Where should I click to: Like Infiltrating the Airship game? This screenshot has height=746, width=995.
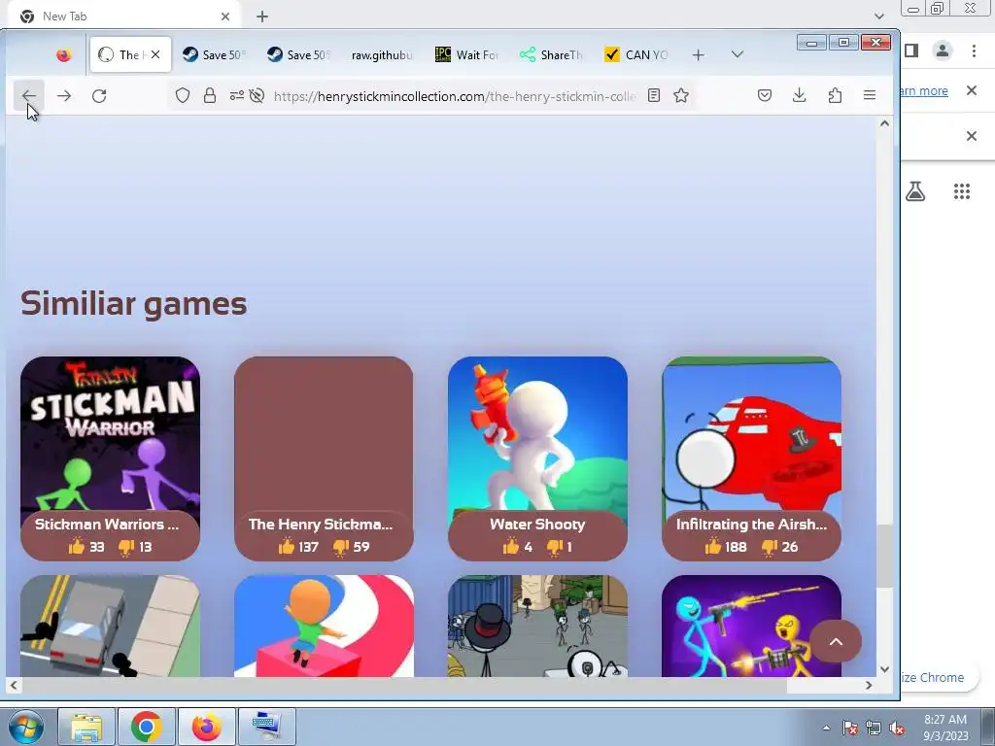[x=712, y=546]
